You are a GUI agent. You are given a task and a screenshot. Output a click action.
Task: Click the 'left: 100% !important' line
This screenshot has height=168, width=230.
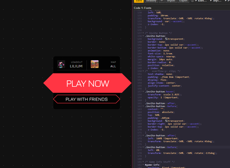coord(163,139)
